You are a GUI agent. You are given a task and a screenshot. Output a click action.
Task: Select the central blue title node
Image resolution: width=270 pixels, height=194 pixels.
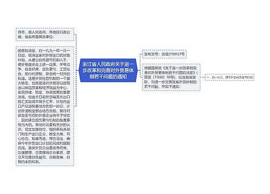click(x=108, y=70)
